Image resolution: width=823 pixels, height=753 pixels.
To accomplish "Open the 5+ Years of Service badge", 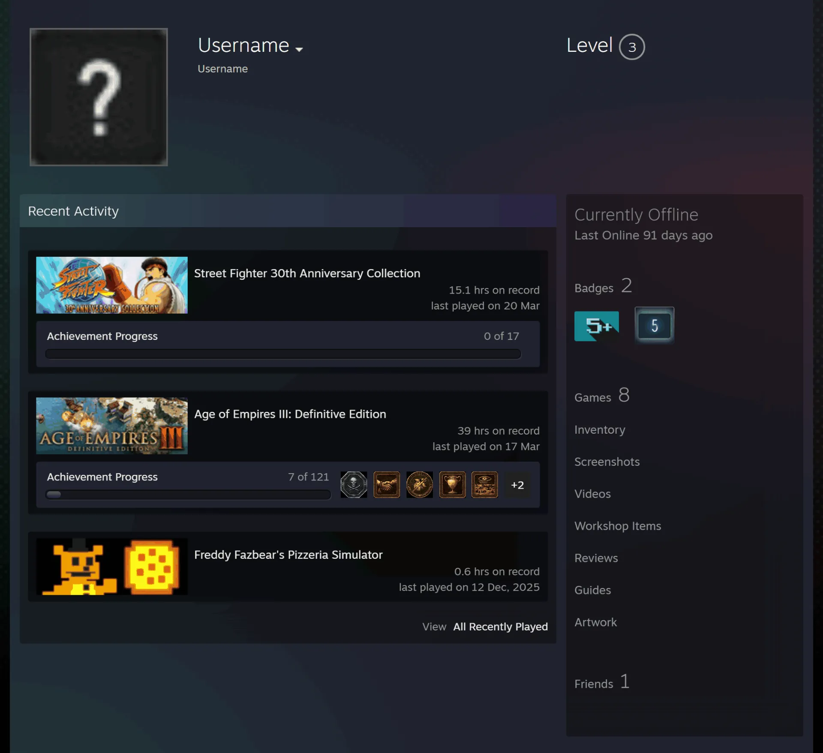I will pyautogui.click(x=596, y=326).
